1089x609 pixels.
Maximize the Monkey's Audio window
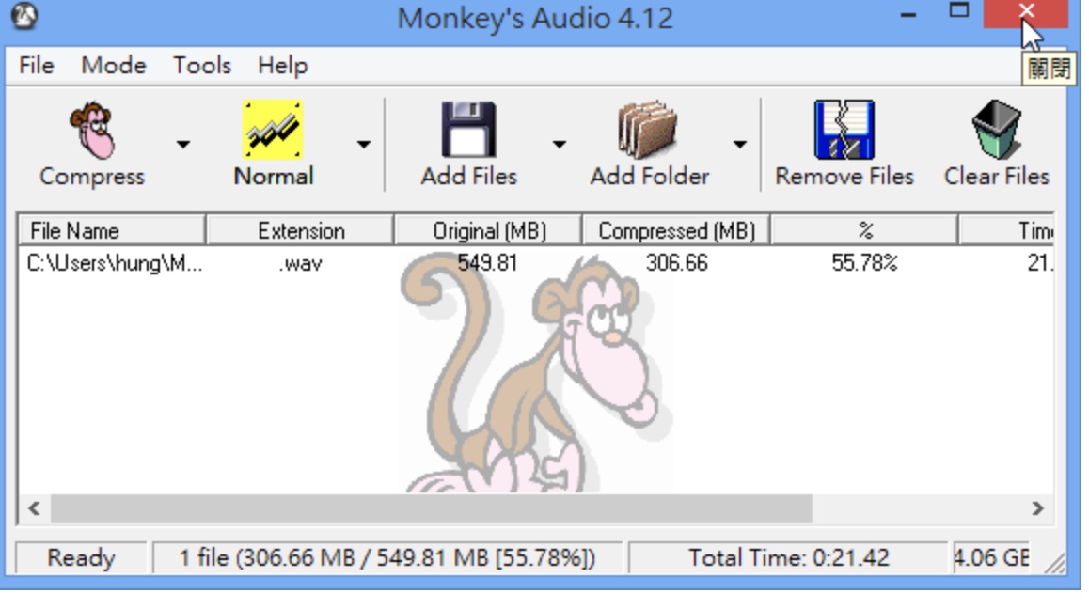point(959,11)
